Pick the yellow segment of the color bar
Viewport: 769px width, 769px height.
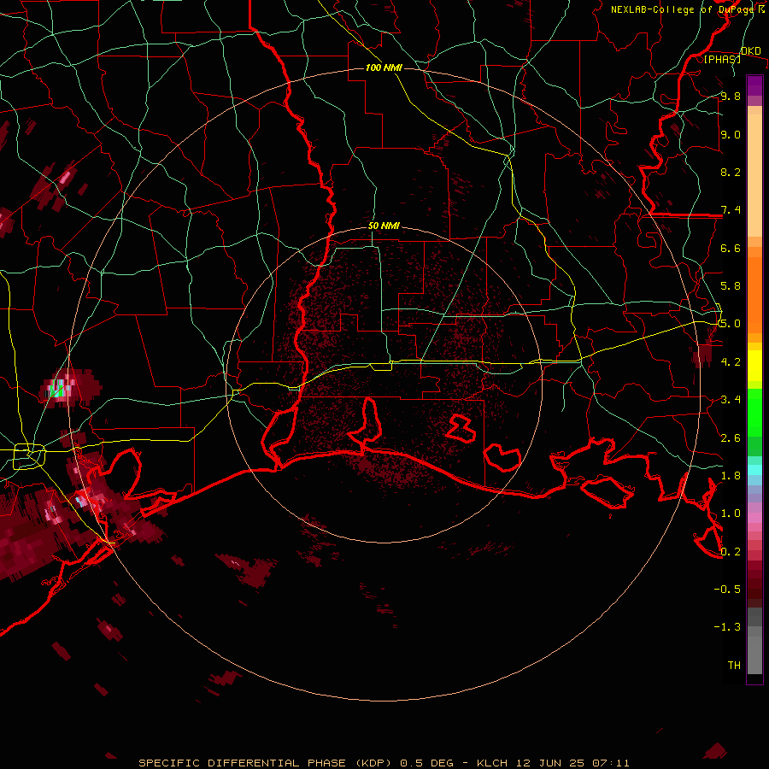click(x=754, y=366)
